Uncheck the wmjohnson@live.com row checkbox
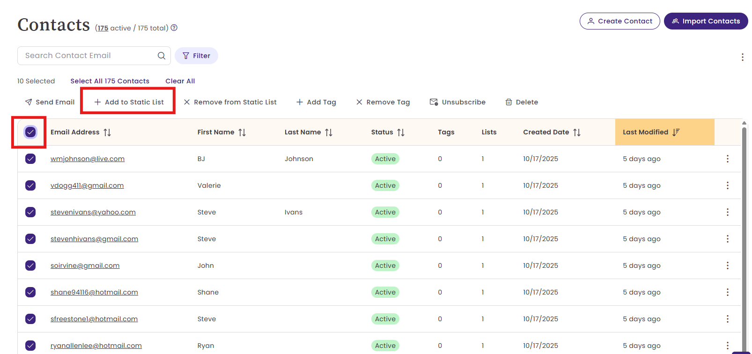 point(30,159)
